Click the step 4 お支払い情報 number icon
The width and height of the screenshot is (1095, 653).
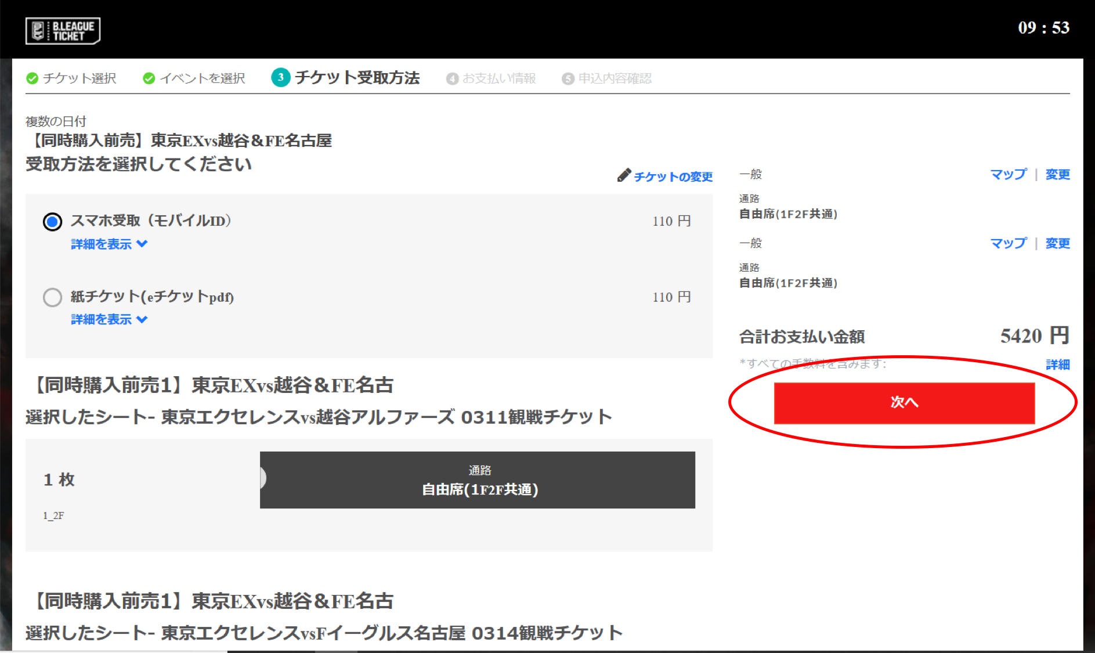point(452,79)
